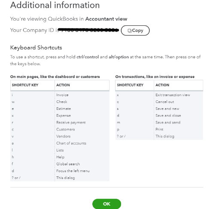Click the Copy button beside Company ID
The image size is (213, 209).
point(135,30)
